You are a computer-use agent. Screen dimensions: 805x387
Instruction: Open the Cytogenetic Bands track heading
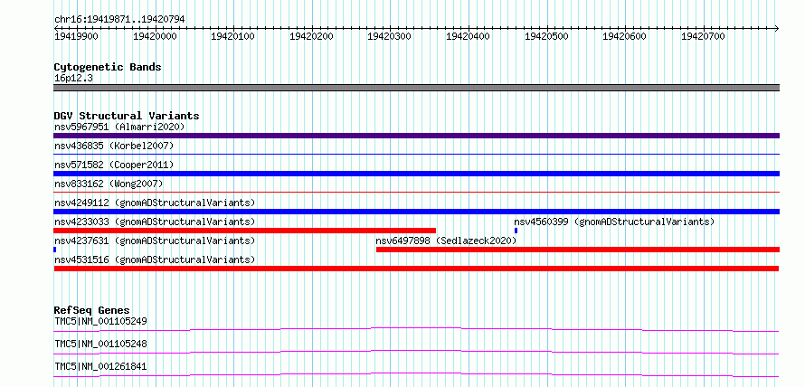[108, 67]
